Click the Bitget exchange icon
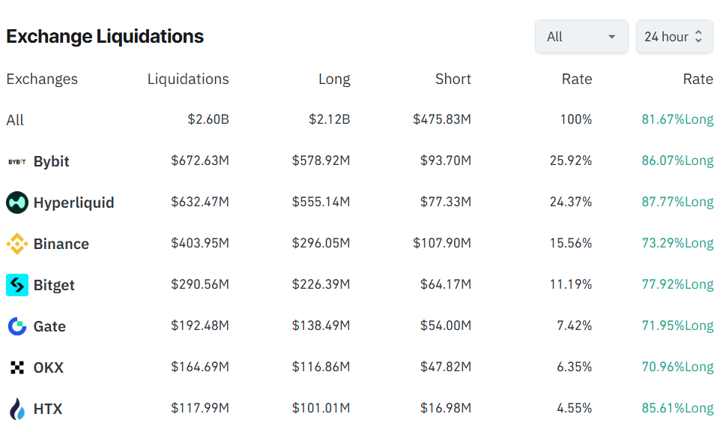The image size is (723, 432). coord(16,284)
